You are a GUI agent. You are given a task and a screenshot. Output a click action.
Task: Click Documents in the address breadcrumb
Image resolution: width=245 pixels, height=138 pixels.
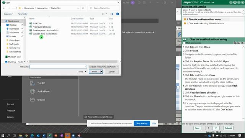coord(29,8)
